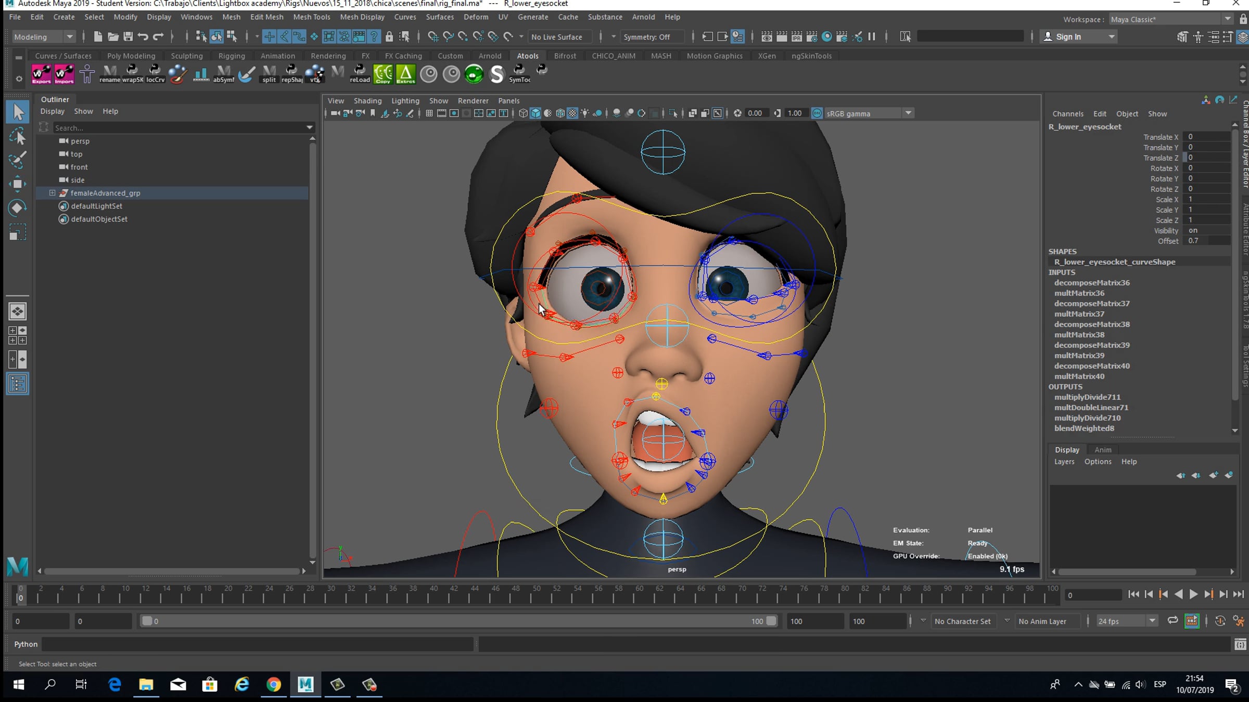Click the Channels menu in Channel Box
This screenshot has width=1249, height=702.
tap(1067, 114)
